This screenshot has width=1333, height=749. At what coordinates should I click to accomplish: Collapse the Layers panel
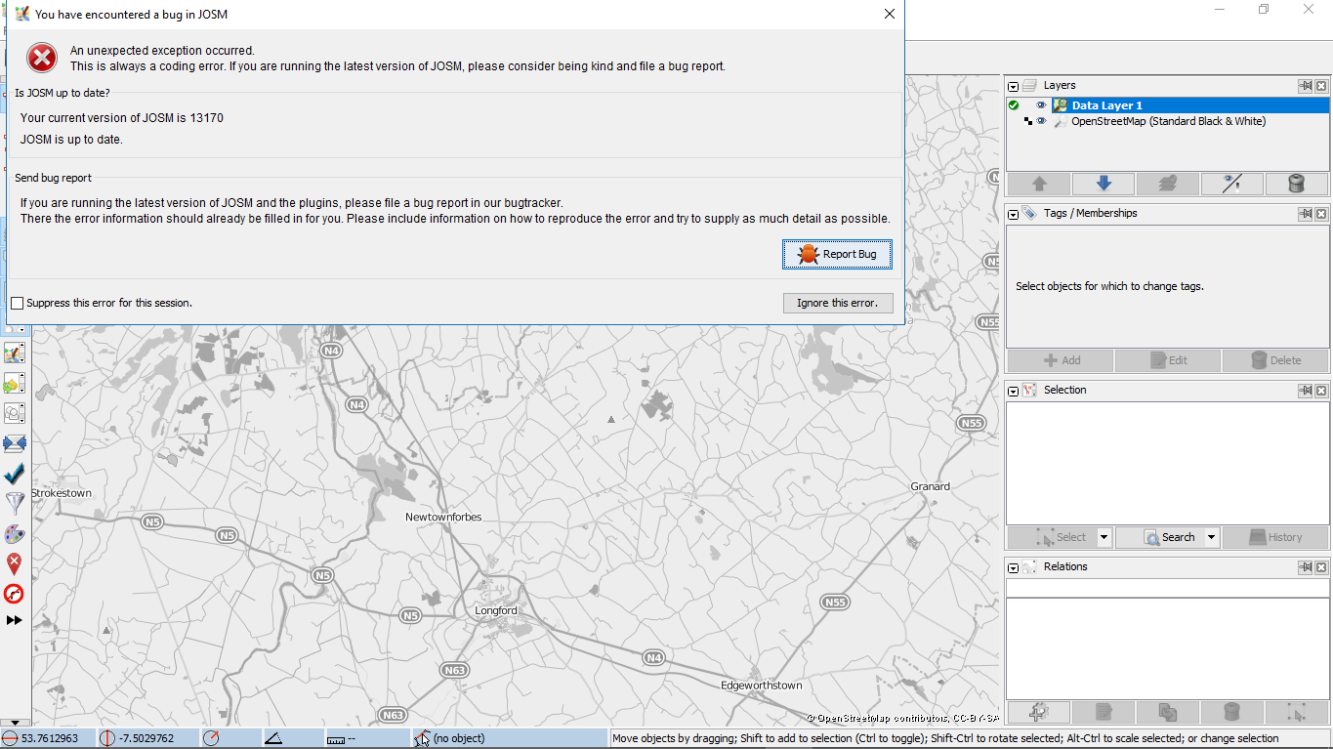[x=1014, y=86]
